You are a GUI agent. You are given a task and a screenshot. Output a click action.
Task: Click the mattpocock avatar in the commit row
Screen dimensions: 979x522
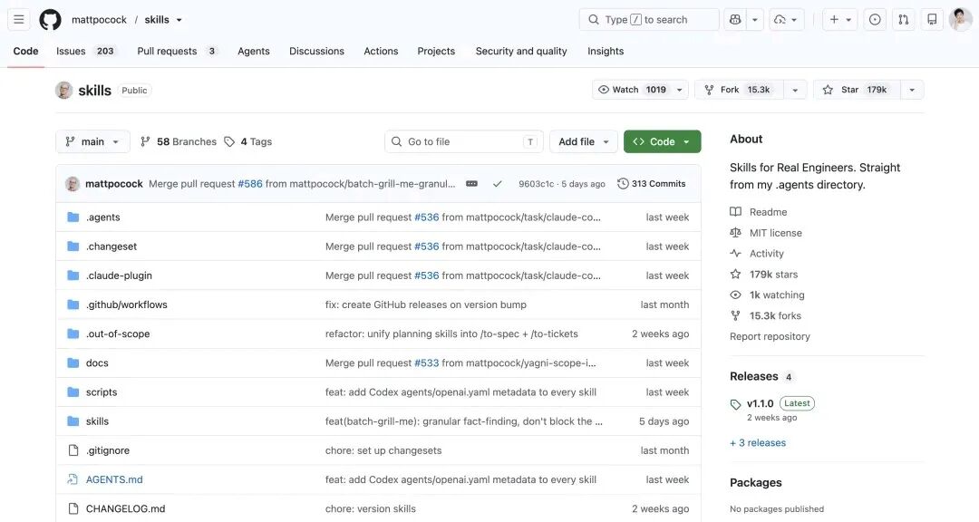73,184
